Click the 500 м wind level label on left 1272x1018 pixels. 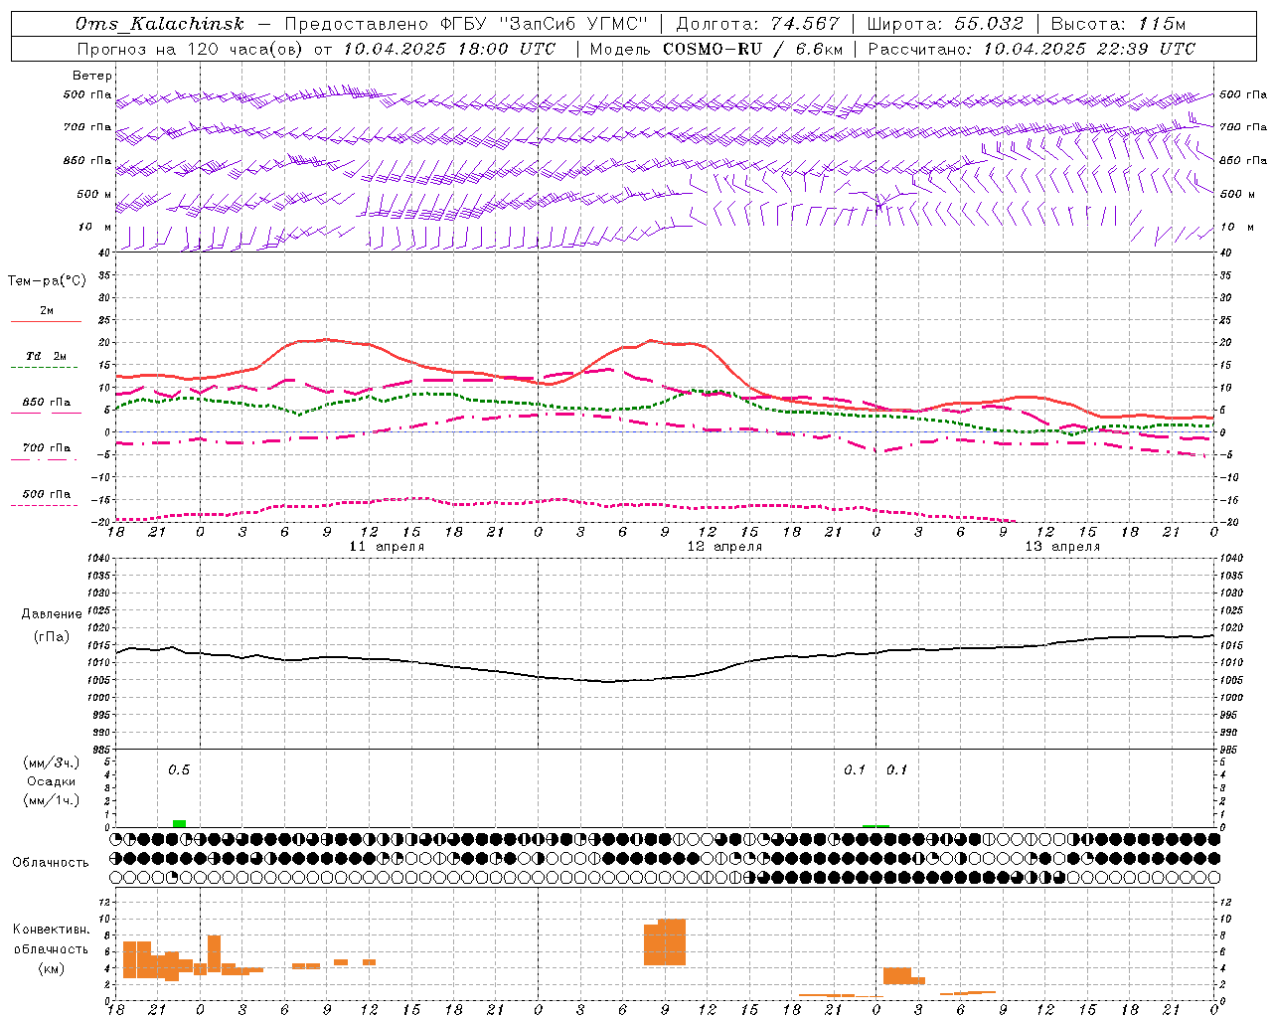pyautogui.click(x=94, y=194)
